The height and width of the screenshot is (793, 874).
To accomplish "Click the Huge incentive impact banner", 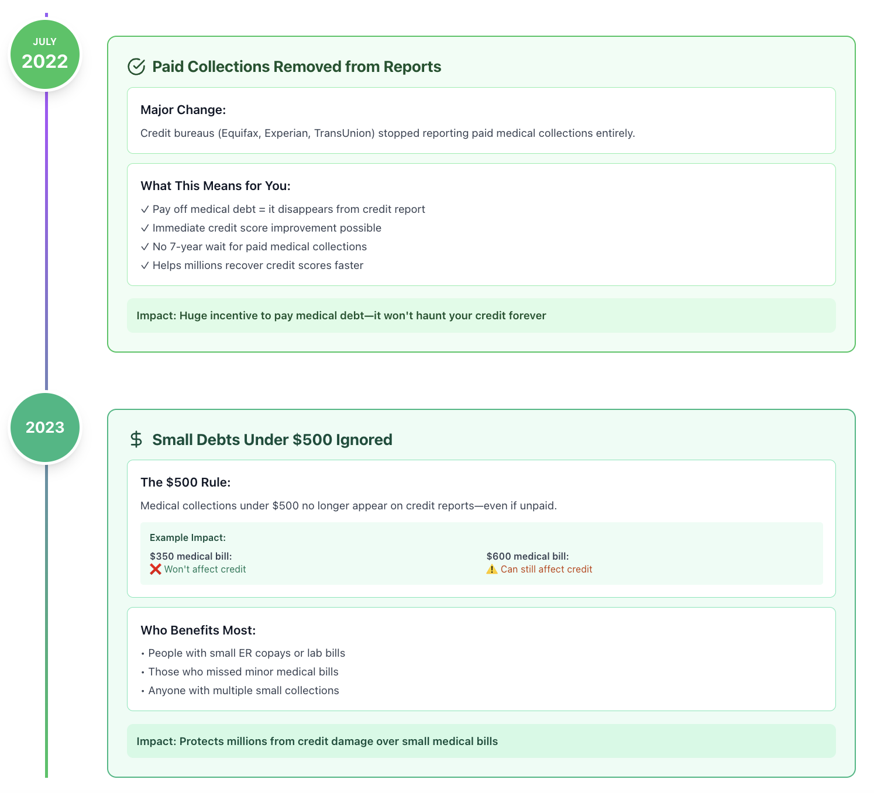I will pos(481,316).
